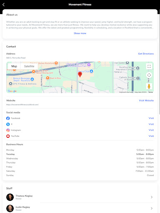Select Smokey Bones Rockford marker
The width and height of the screenshot is (160, 213).
[56, 63]
